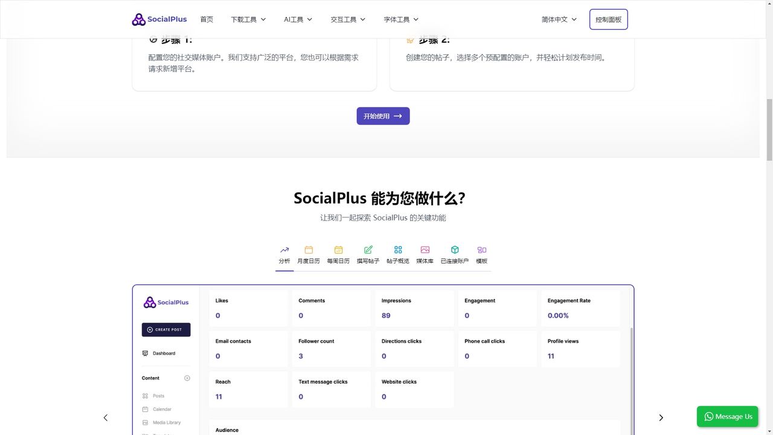Screen dimensions: 773x435
Task: Click the Website clicks stat card
Action: (414, 389)
